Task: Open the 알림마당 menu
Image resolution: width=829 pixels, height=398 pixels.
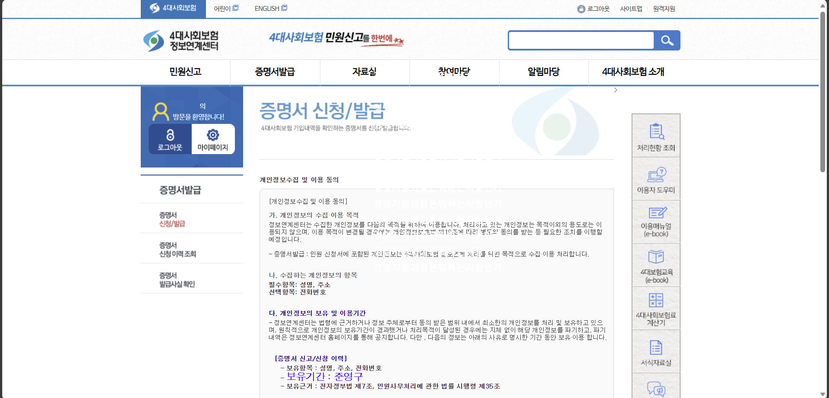Action: click(x=543, y=72)
